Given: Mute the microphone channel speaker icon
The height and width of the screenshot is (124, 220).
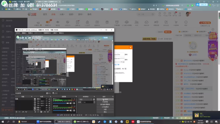Looking at the screenshot, I should [71, 103].
